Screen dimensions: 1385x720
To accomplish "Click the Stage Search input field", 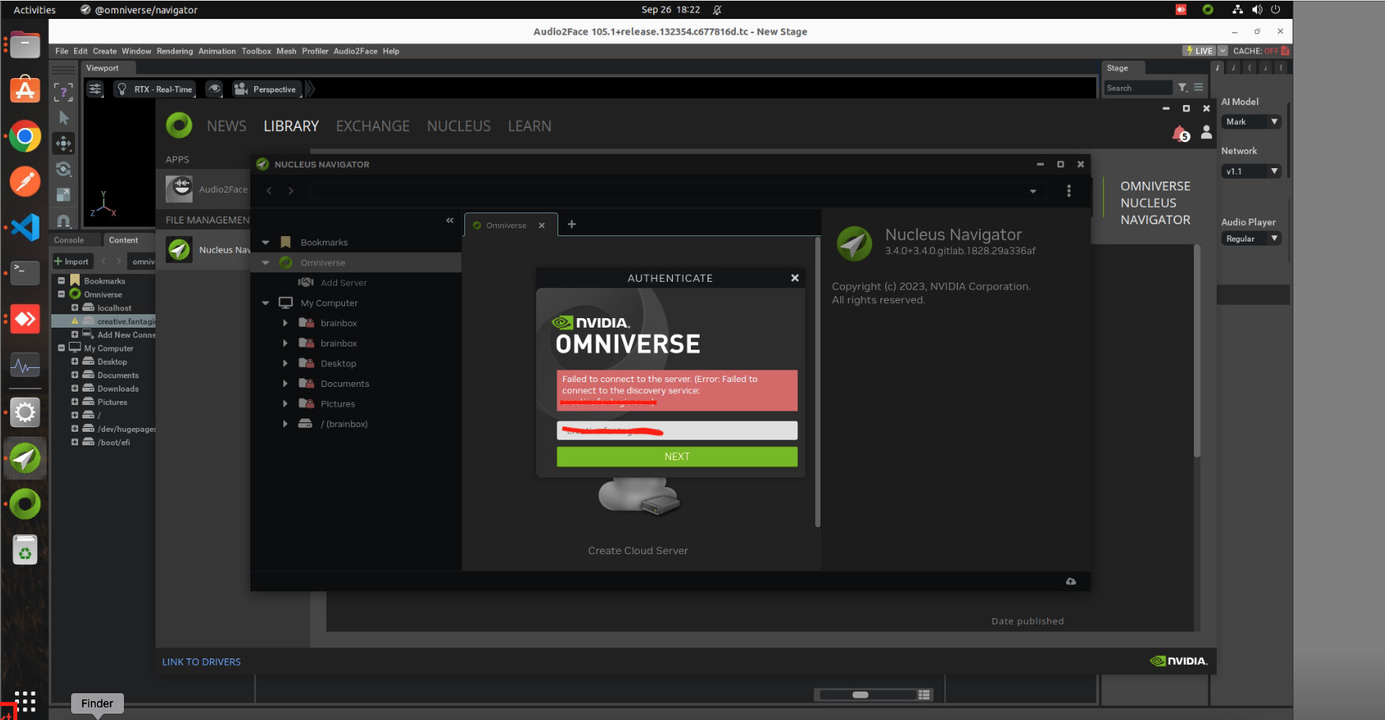I will pos(1138,88).
